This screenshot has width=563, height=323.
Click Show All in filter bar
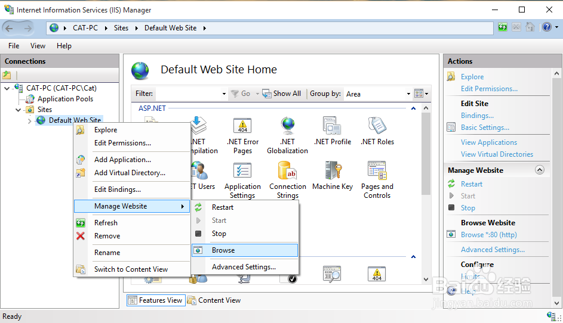(282, 94)
